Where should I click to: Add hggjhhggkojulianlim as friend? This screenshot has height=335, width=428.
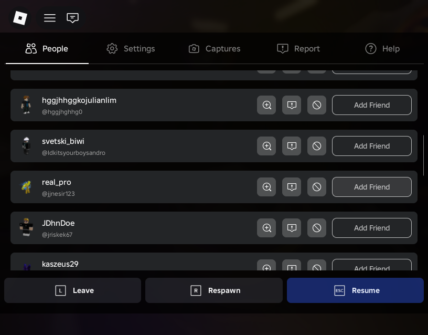372,105
